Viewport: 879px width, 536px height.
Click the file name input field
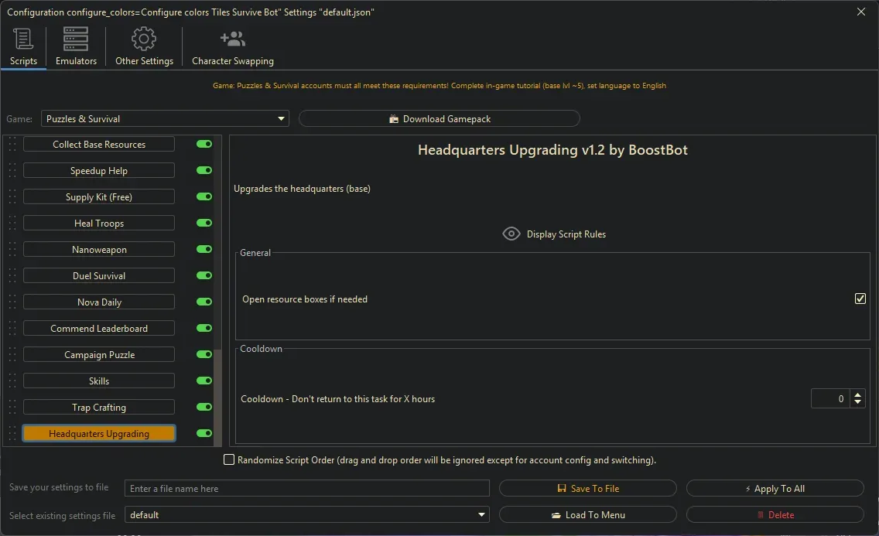tap(307, 489)
